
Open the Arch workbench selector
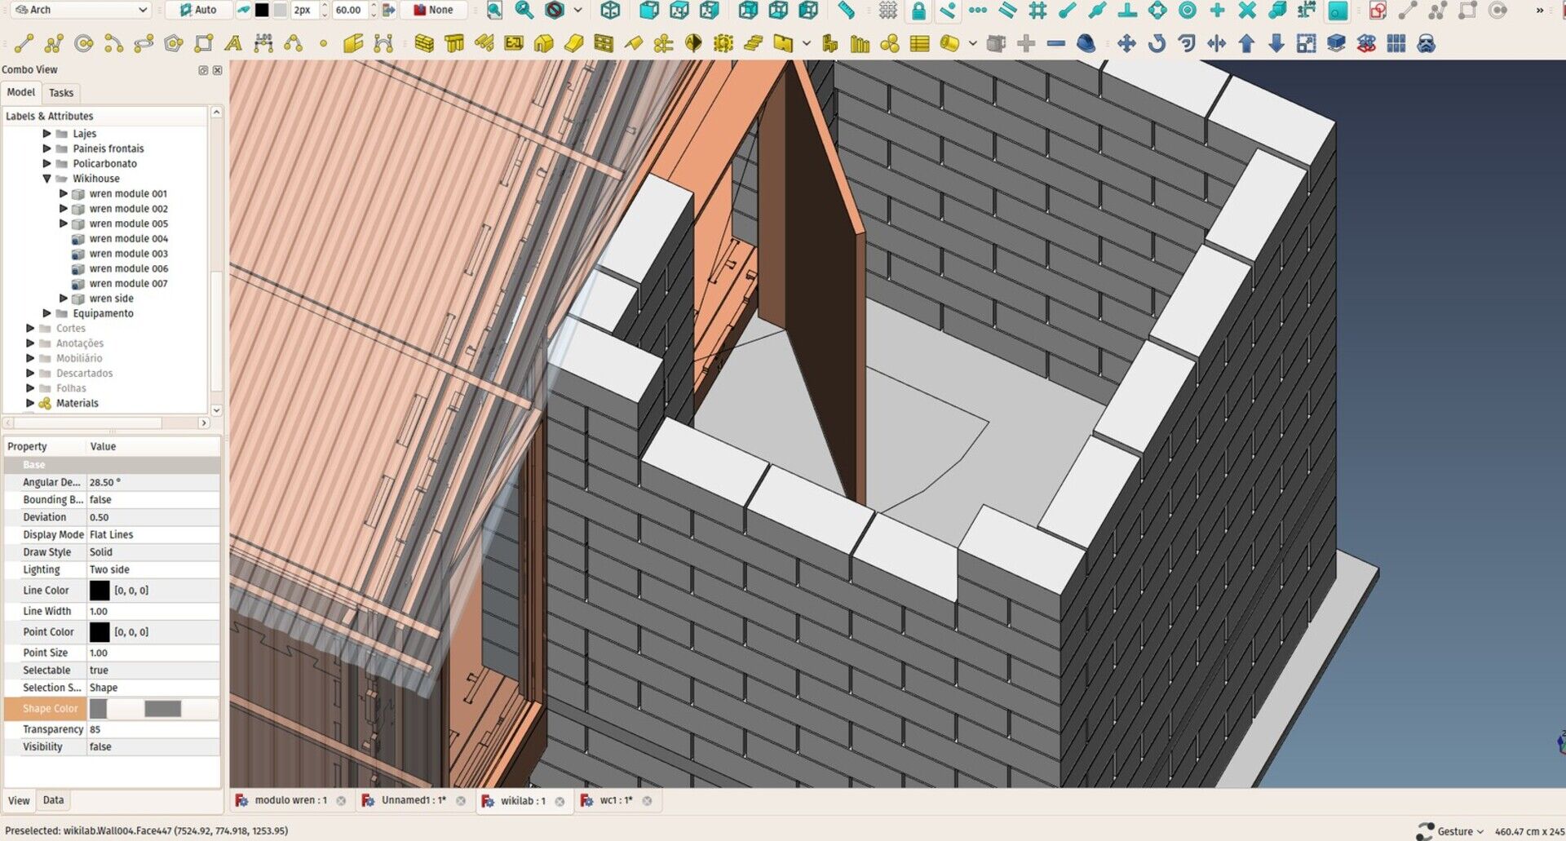click(x=82, y=10)
